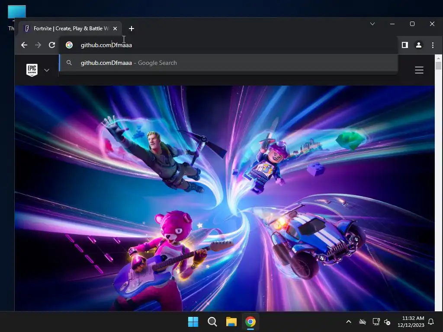Click the network tray icon
The image size is (443, 332).
[x=376, y=322]
